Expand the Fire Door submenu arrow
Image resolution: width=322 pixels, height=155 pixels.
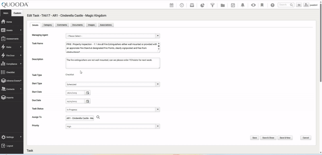(x=21, y=55)
